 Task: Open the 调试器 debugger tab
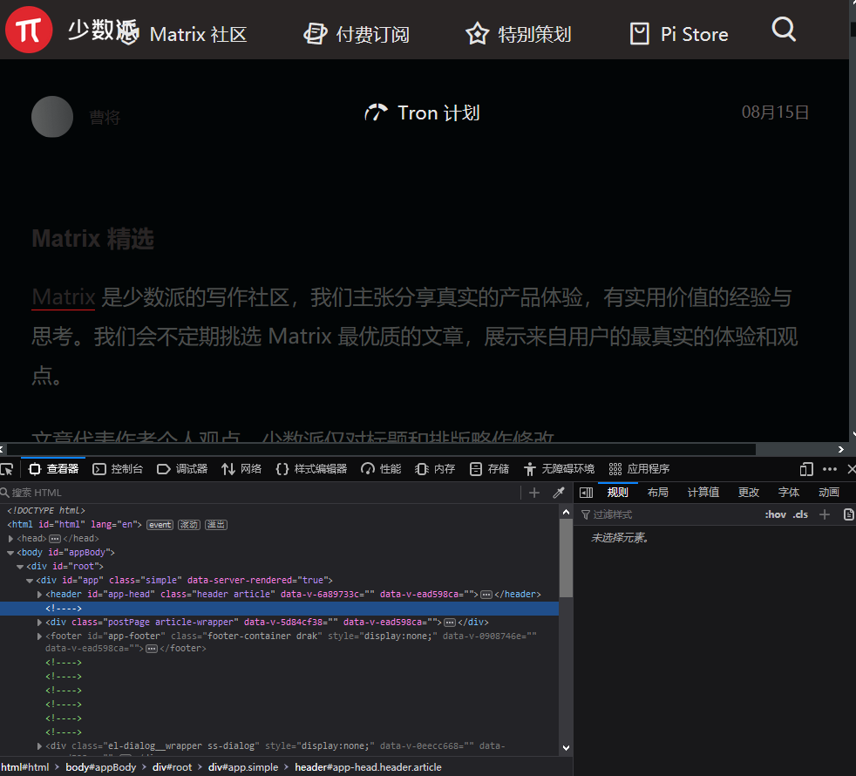point(182,469)
